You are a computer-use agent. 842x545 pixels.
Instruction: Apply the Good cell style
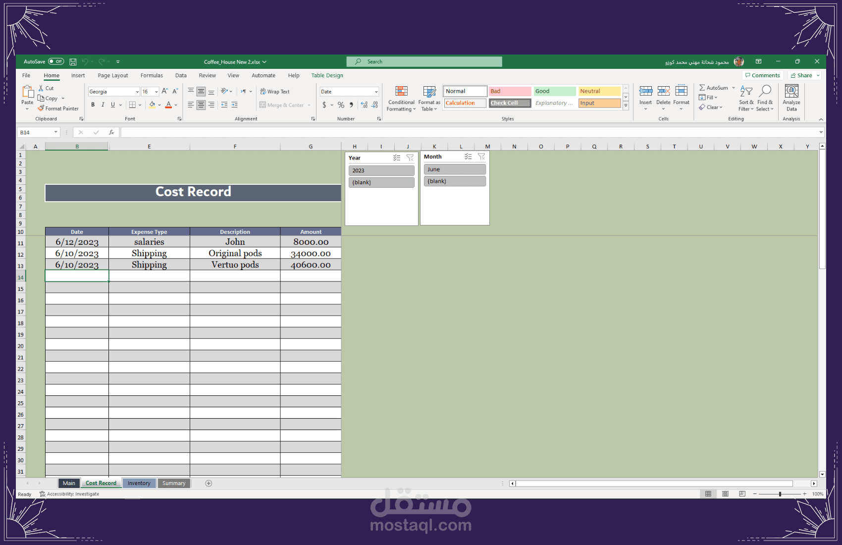[555, 91]
